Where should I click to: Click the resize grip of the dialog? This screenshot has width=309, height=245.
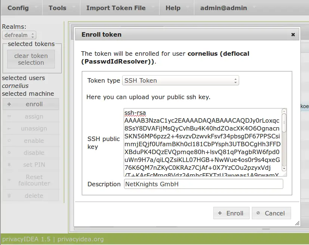click(x=297, y=223)
